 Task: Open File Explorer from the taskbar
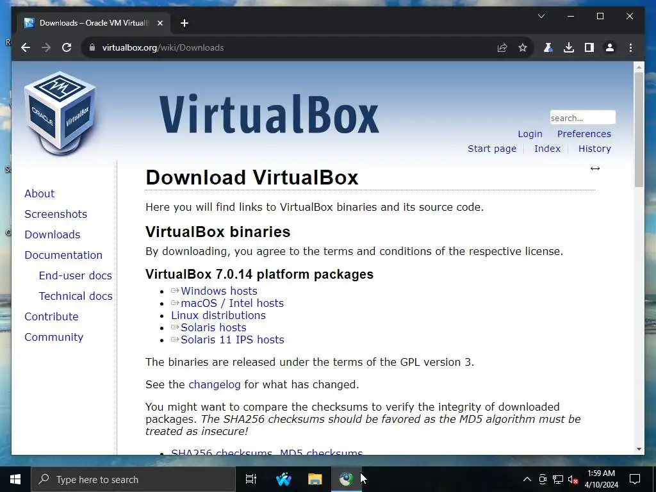tap(315, 479)
